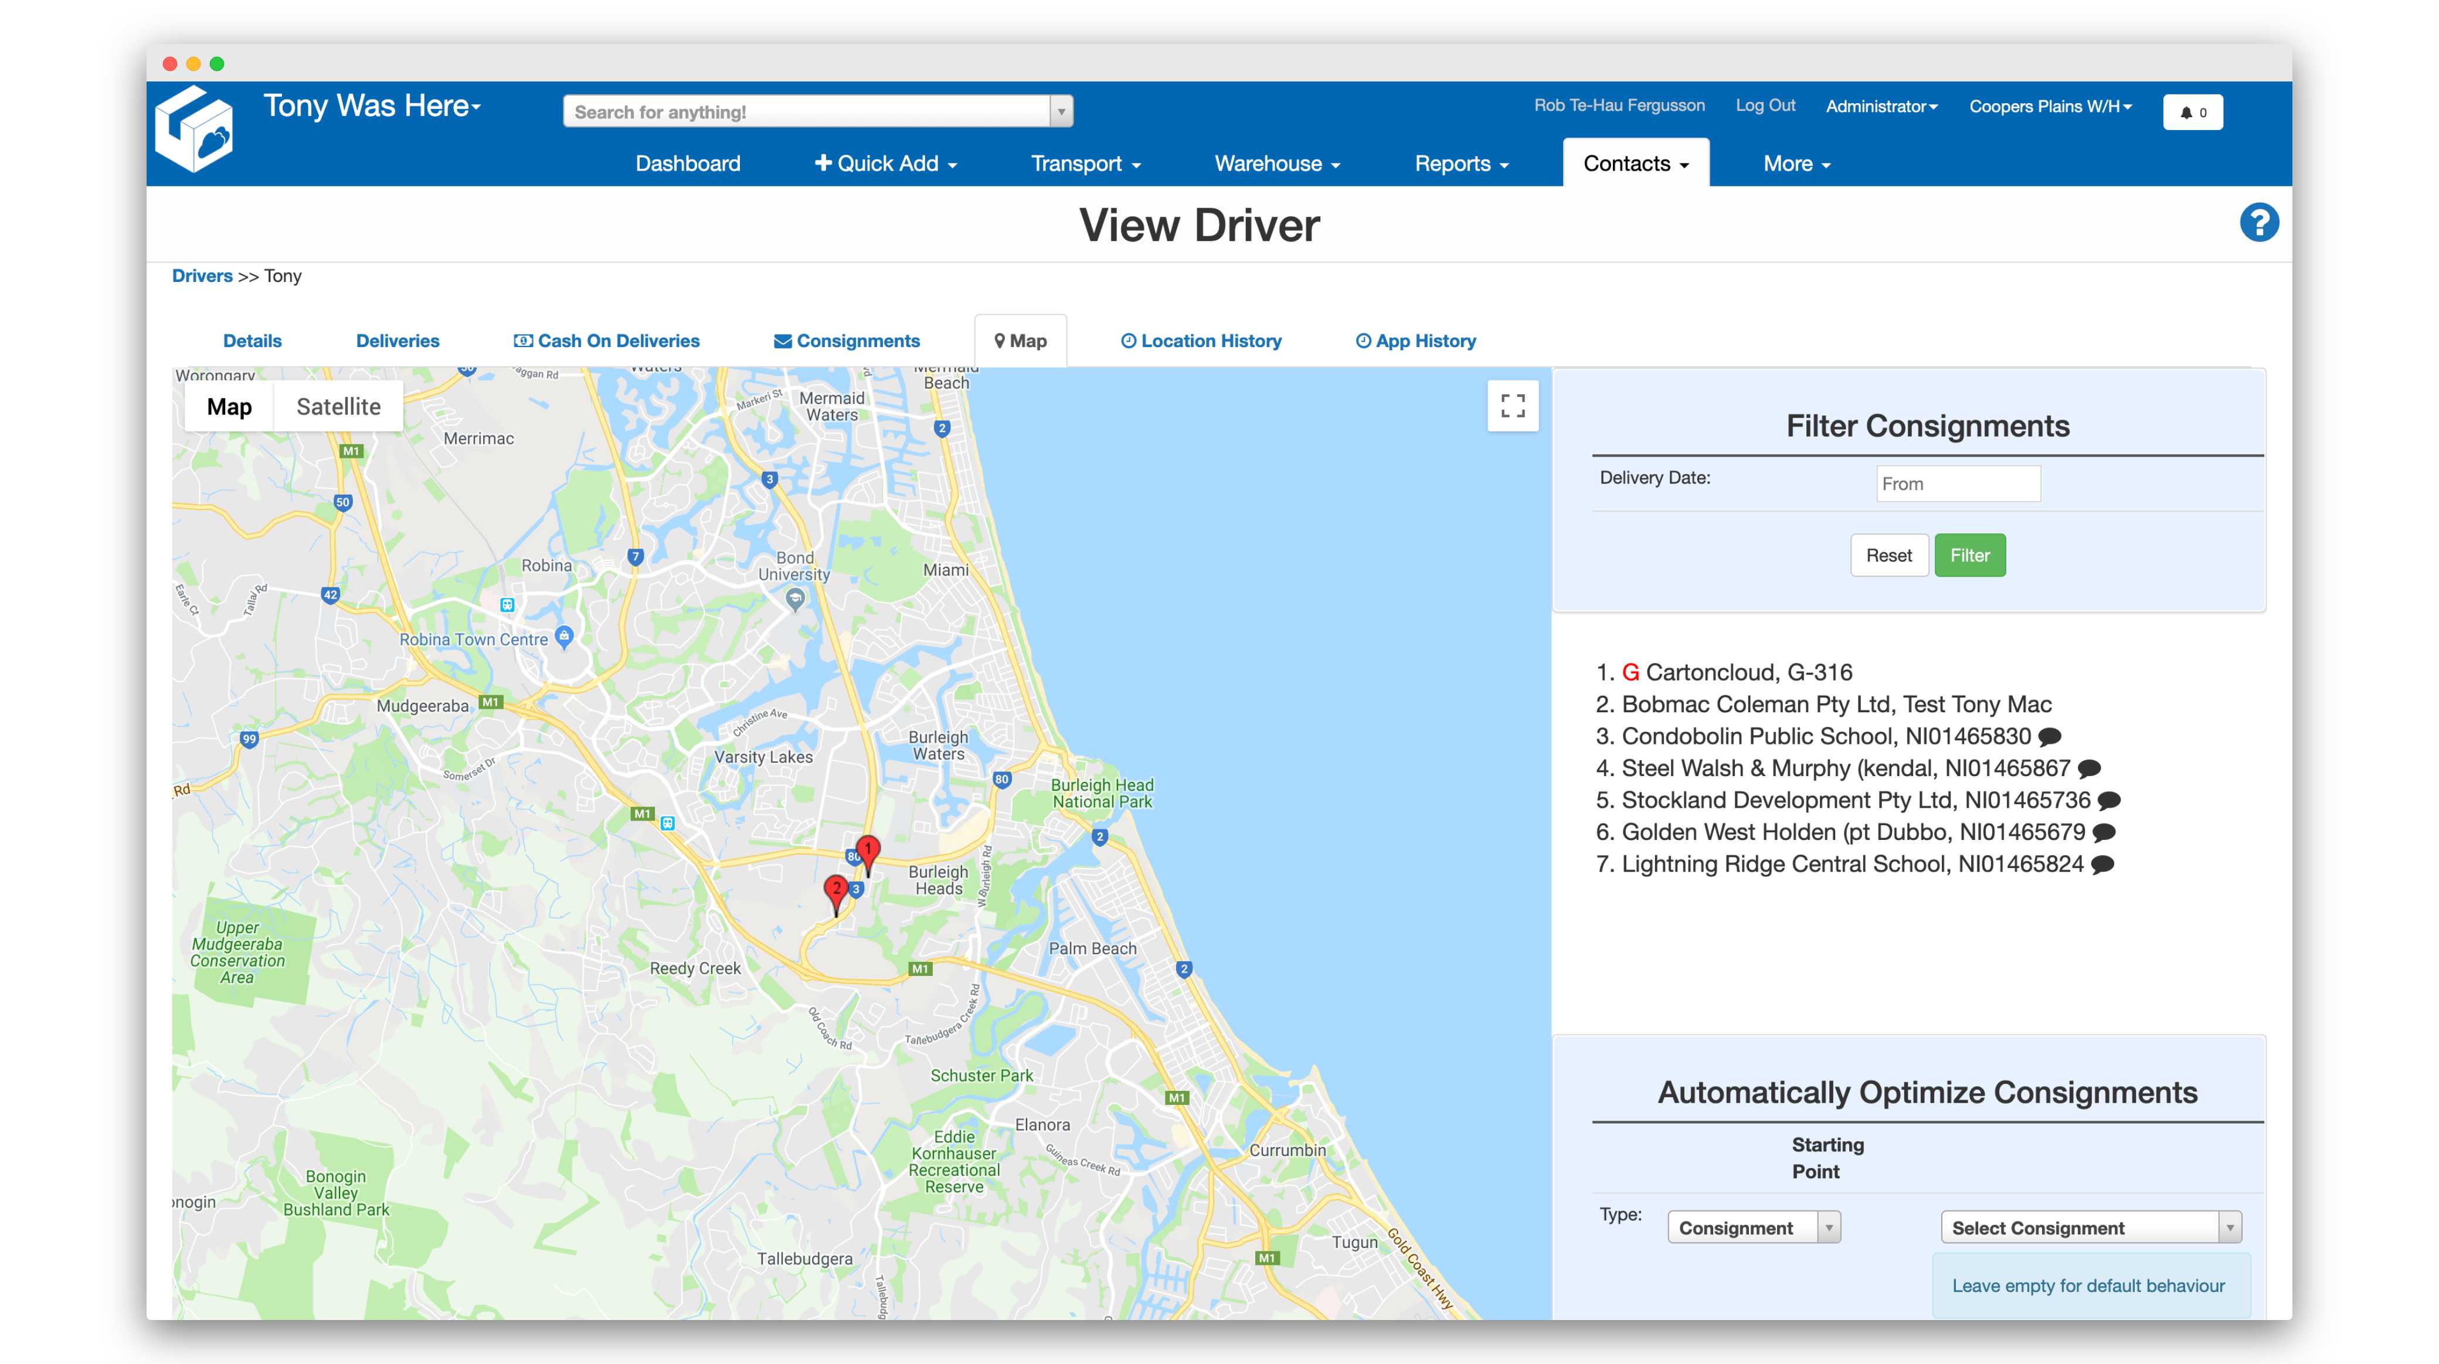The width and height of the screenshot is (2439, 1364).
Task: Open the Coopers Plains W/H dropdown
Action: 2050,106
